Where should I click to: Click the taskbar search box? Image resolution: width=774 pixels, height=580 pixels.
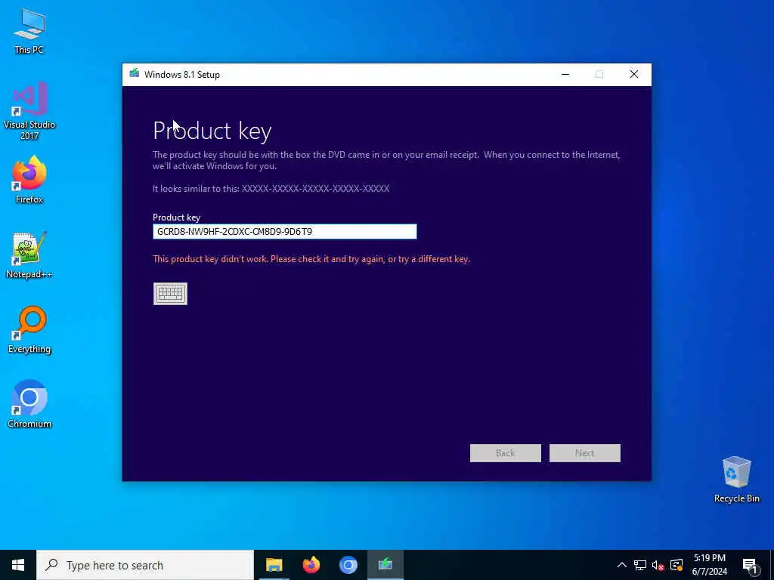145,565
